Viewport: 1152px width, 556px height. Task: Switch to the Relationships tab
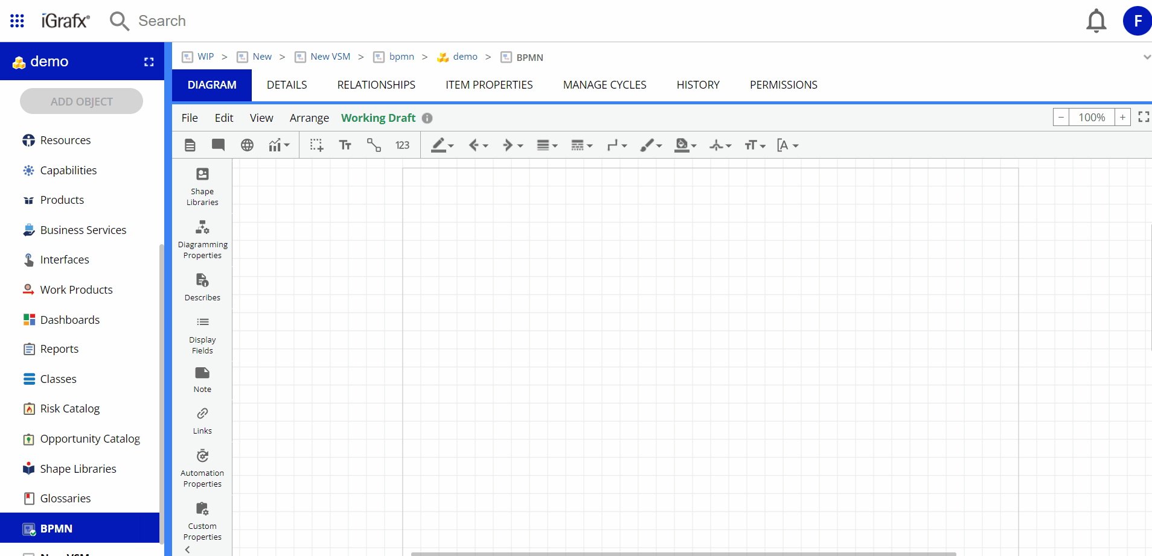pyautogui.click(x=376, y=84)
